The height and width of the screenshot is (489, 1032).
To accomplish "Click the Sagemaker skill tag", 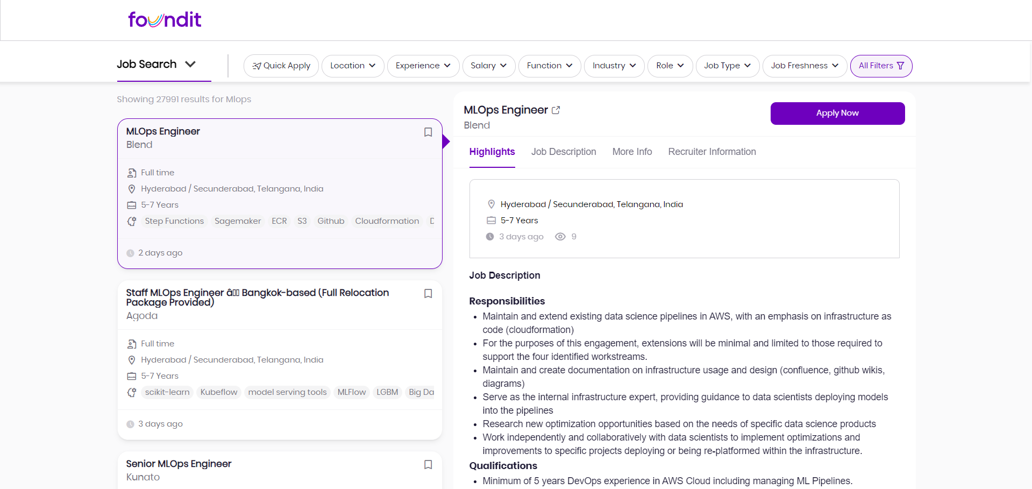I will (x=238, y=221).
